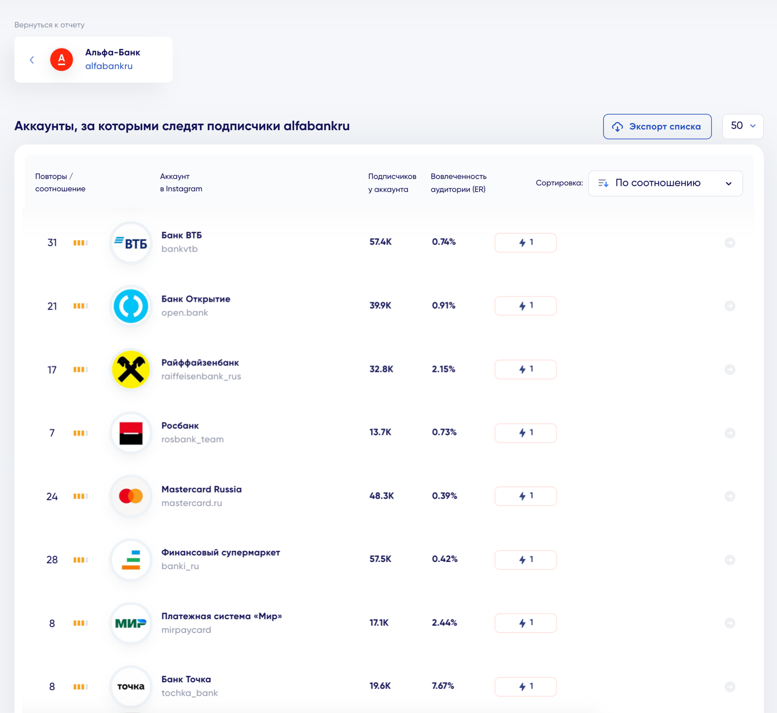Click the page heading about alfabankru subscribers
The image size is (777, 713).
[x=182, y=126]
